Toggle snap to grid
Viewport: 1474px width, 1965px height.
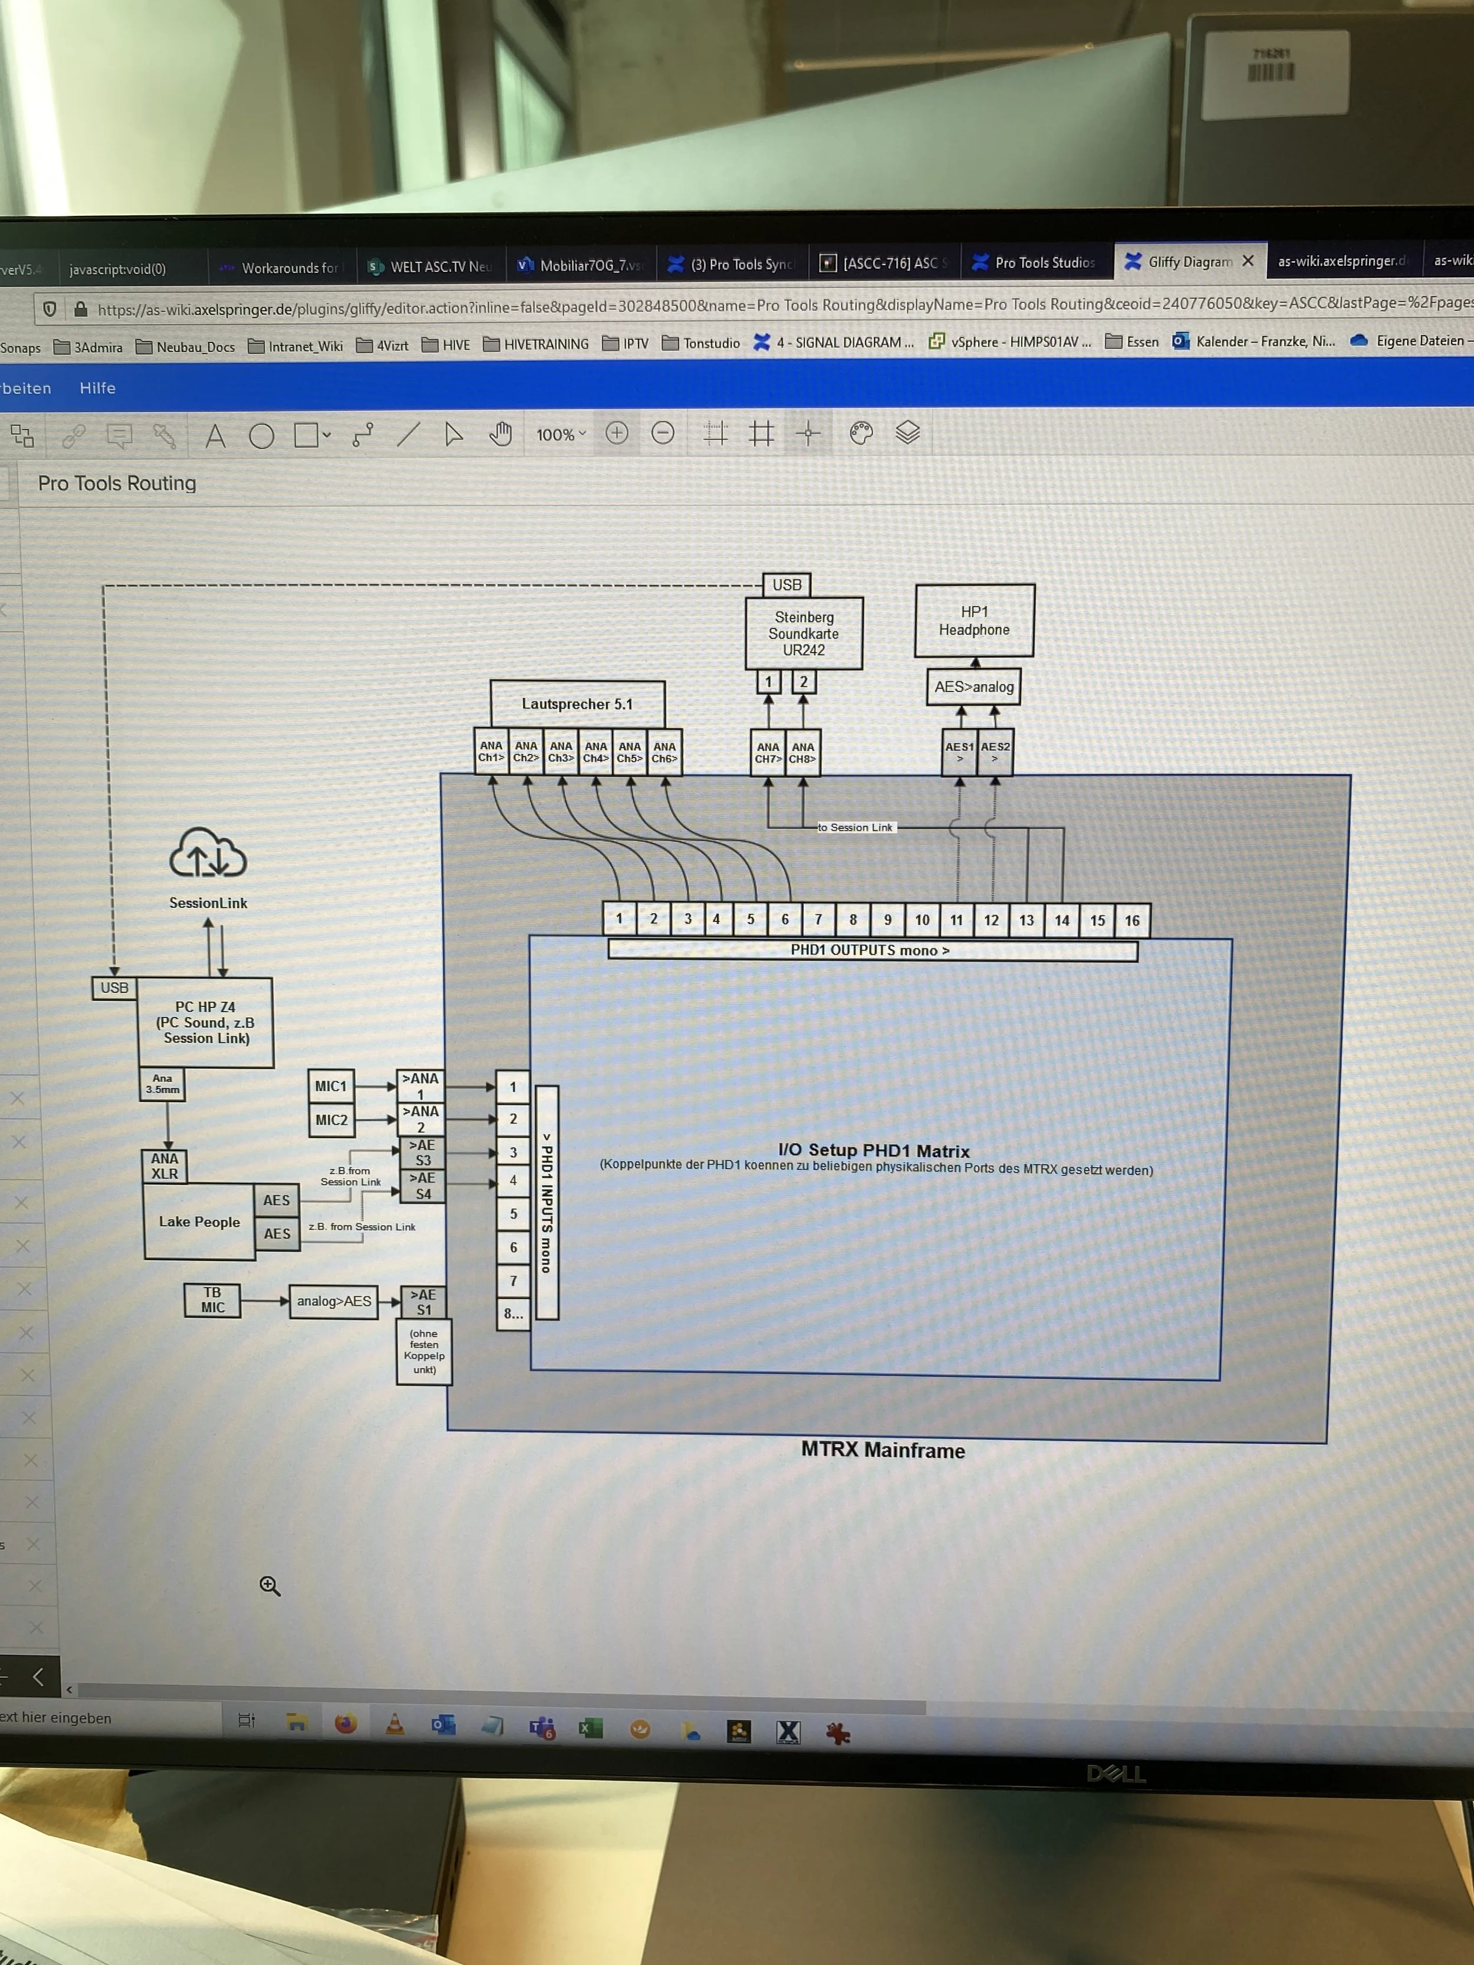(808, 433)
